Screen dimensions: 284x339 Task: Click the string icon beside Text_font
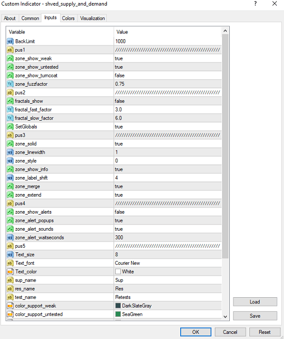(x=10, y=263)
